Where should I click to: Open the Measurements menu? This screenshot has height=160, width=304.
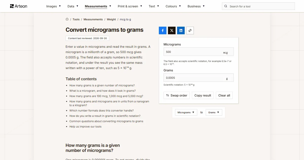98,6
